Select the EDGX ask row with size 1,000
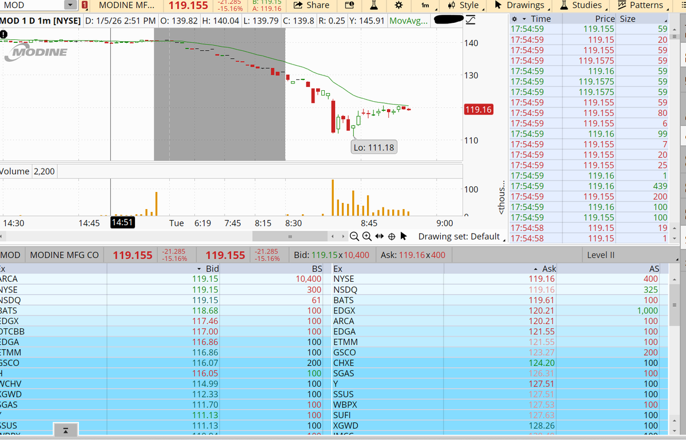 (496, 310)
